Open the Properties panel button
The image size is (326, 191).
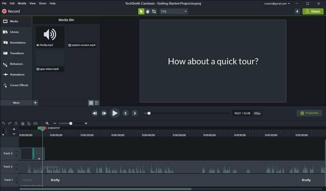309,113
